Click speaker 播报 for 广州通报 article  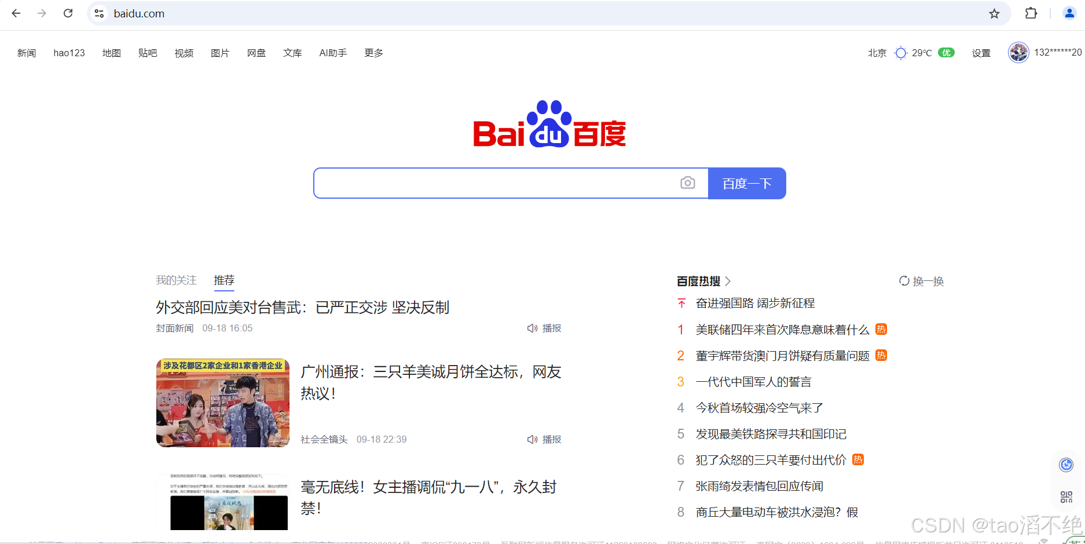pyautogui.click(x=544, y=439)
